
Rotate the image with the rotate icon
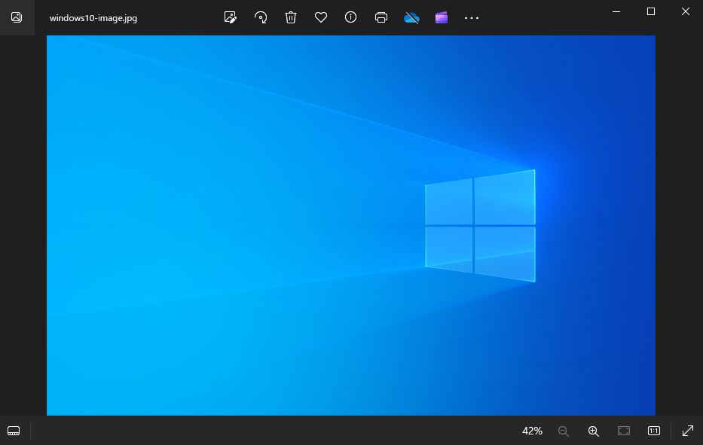[261, 17]
